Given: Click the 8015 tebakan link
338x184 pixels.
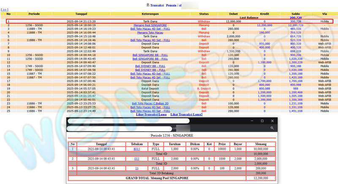Looking at the screenshot, I should point(136,149).
